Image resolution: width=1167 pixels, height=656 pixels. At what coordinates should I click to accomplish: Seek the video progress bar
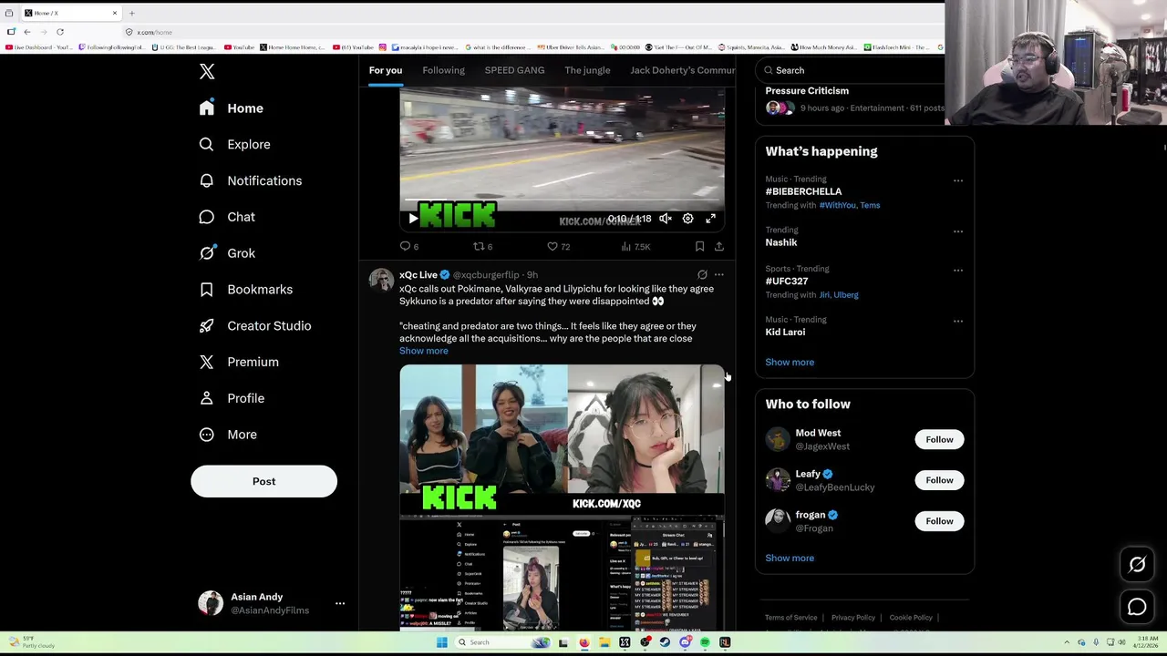(x=562, y=201)
